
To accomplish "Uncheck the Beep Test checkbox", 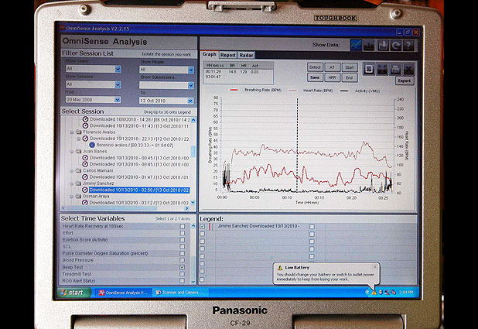I will (182, 267).
